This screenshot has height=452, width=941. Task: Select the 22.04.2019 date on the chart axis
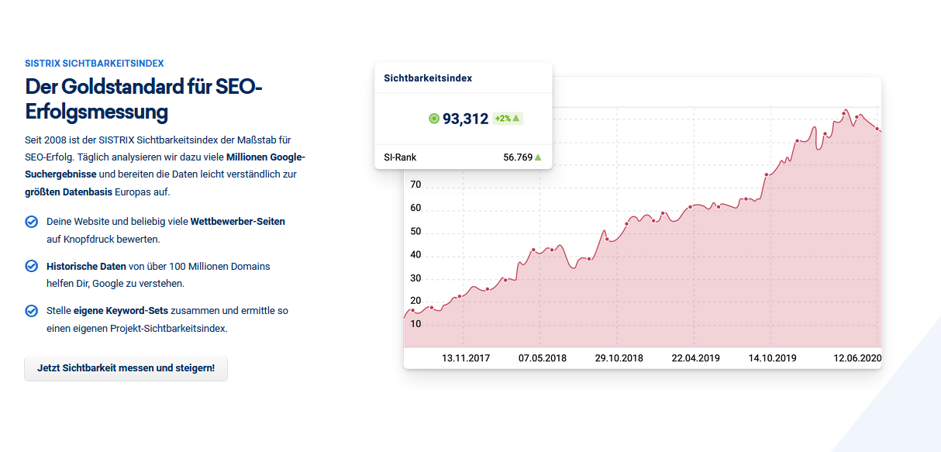696,358
